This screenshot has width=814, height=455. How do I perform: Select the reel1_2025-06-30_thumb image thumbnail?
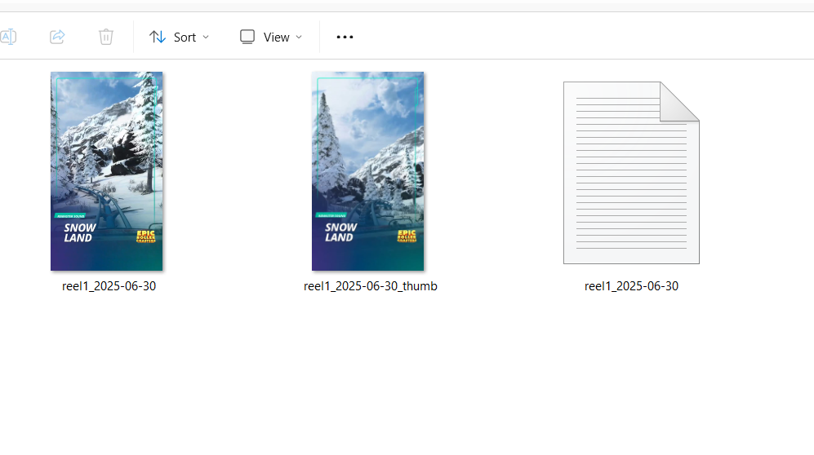point(367,171)
